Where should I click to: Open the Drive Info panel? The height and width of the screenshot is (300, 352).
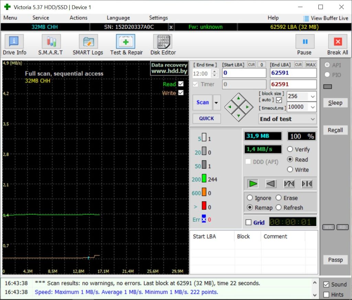14,45
